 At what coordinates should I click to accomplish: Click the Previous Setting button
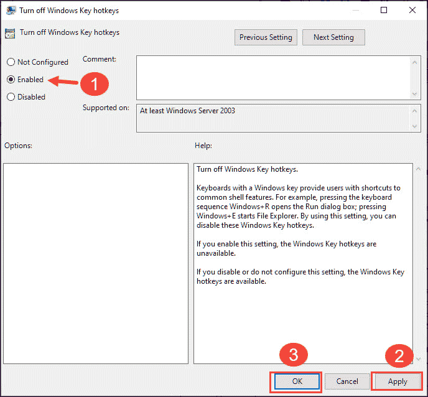point(266,37)
